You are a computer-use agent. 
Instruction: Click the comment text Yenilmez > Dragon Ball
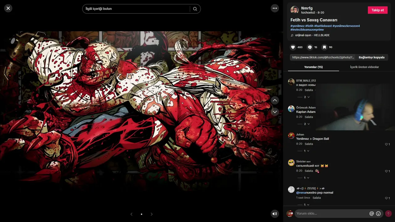pos(313,139)
